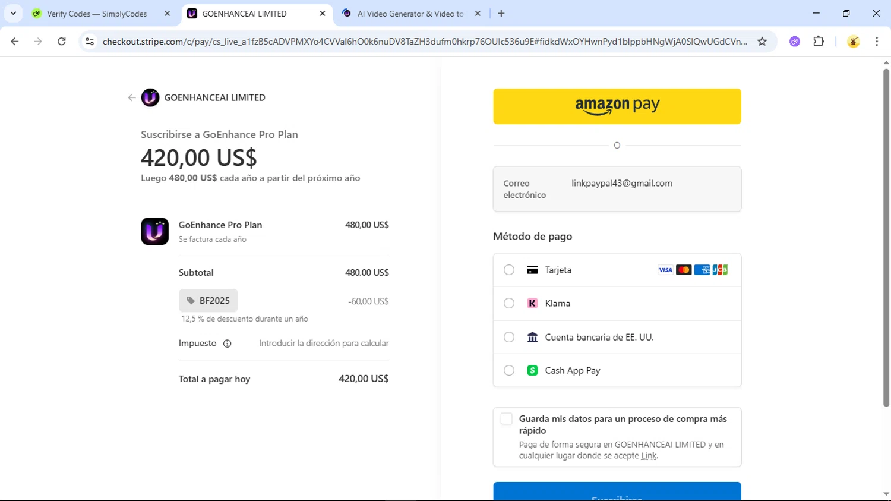This screenshot has height=501, width=891.
Task: Switch to Verify Codes — SimplyCodes tab
Action: coord(97,14)
